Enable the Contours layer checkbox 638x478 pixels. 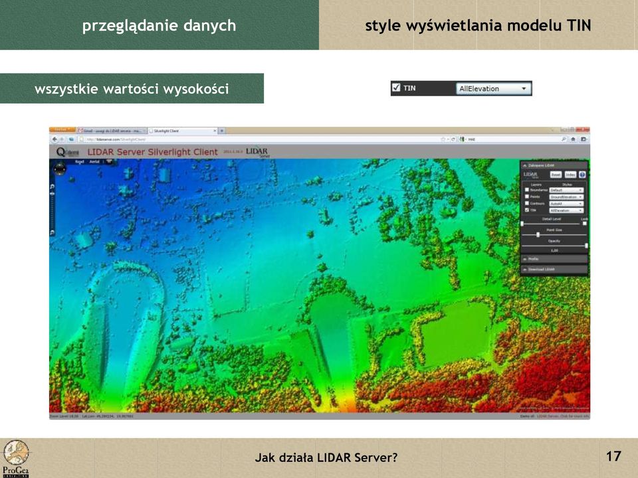[527, 203]
